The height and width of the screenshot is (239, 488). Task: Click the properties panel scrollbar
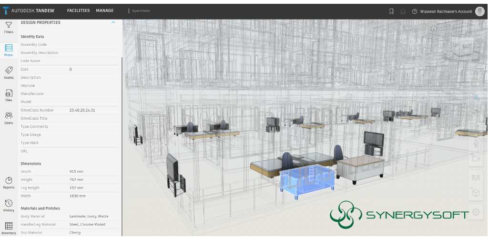122,146
